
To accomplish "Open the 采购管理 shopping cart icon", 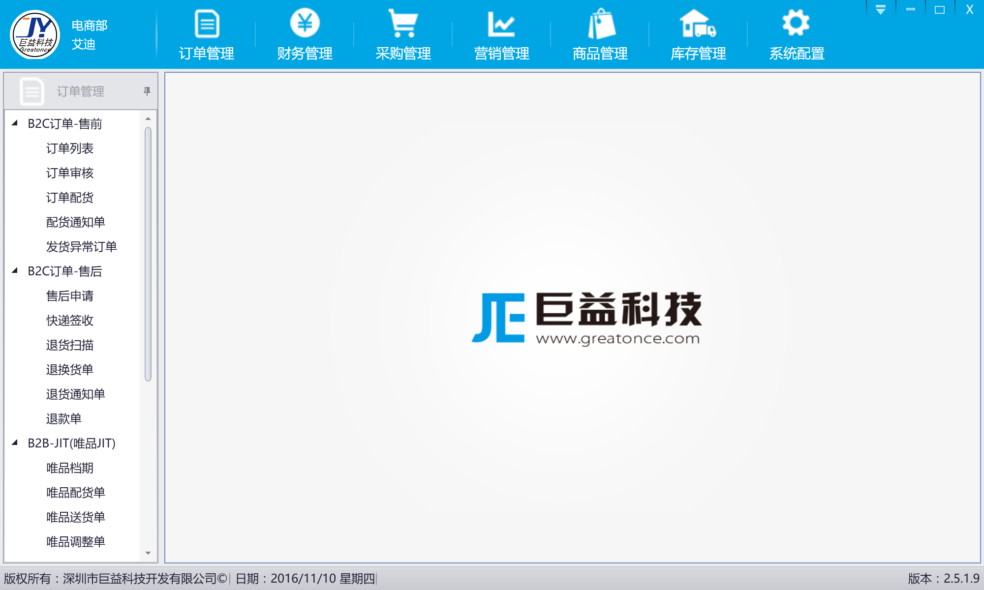I will [403, 23].
